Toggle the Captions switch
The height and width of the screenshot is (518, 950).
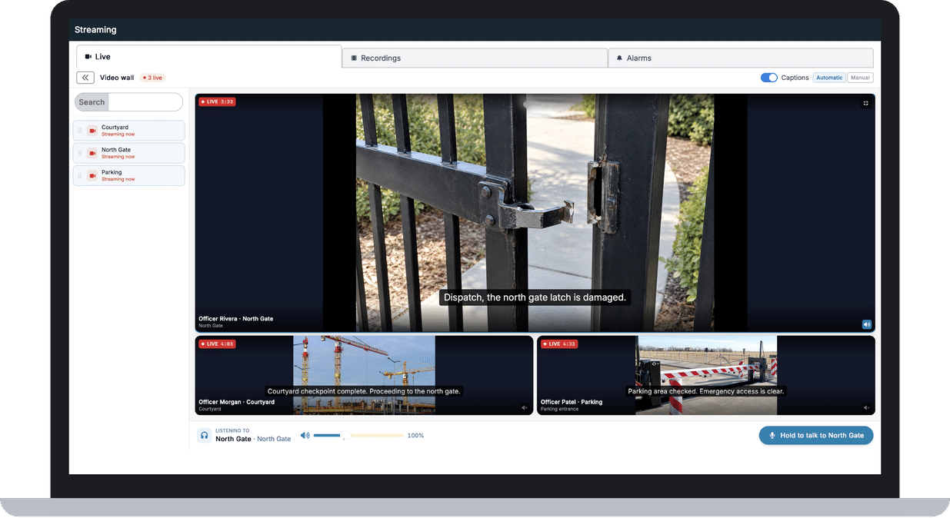click(x=768, y=78)
